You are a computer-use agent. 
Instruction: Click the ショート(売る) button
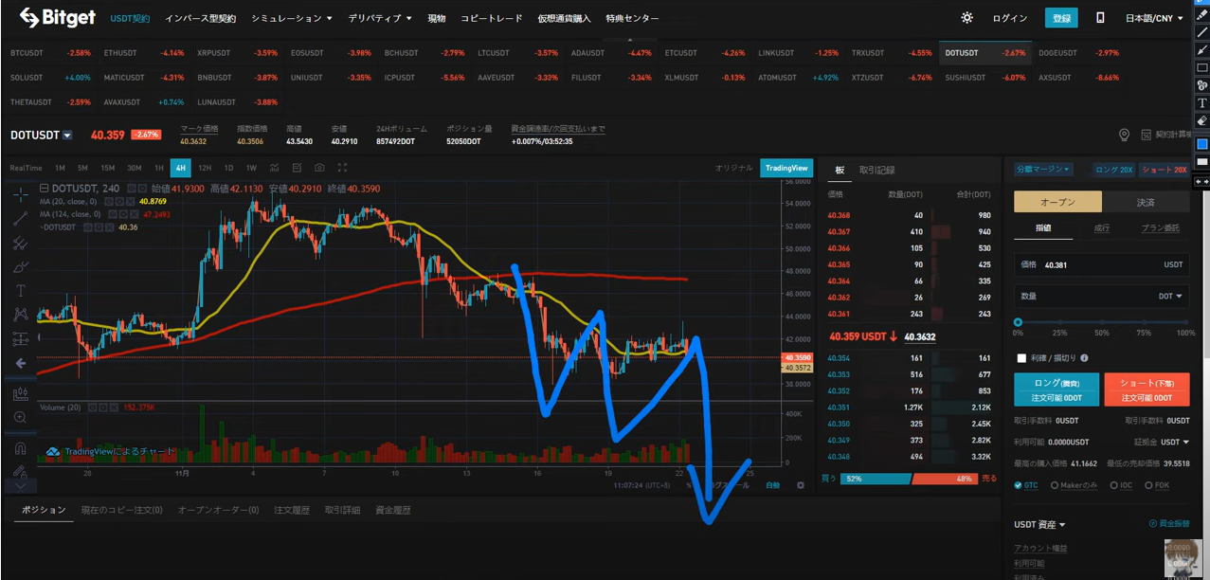click(1147, 389)
